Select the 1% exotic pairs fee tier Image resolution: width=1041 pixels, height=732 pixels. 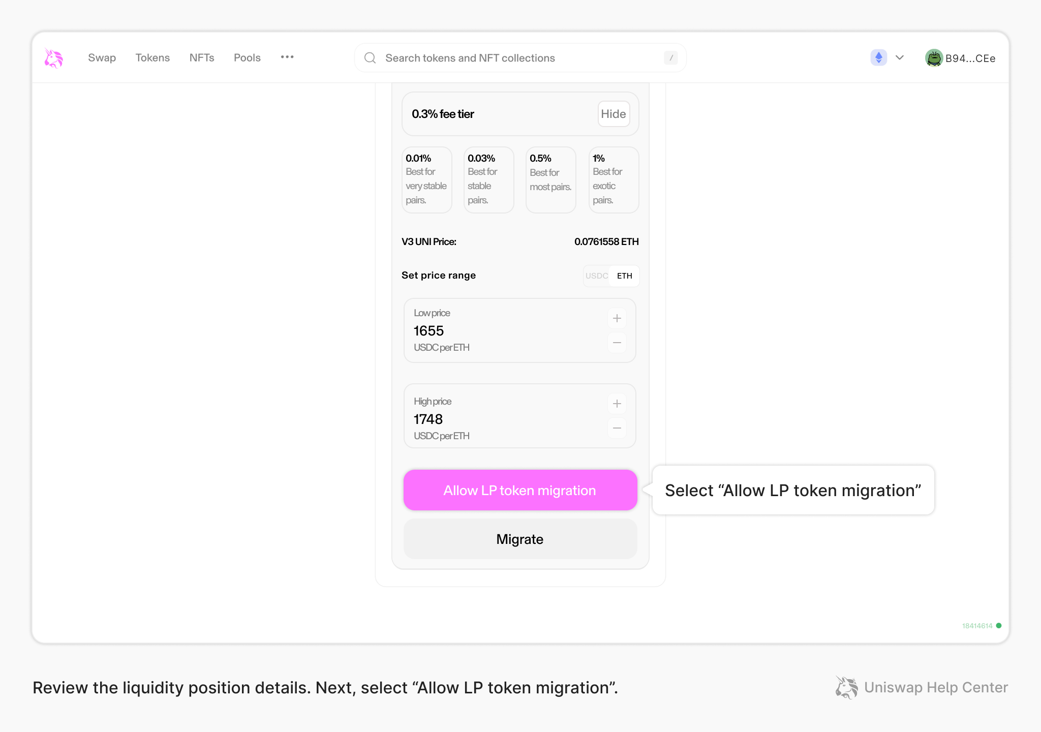pyautogui.click(x=614, y=179)
